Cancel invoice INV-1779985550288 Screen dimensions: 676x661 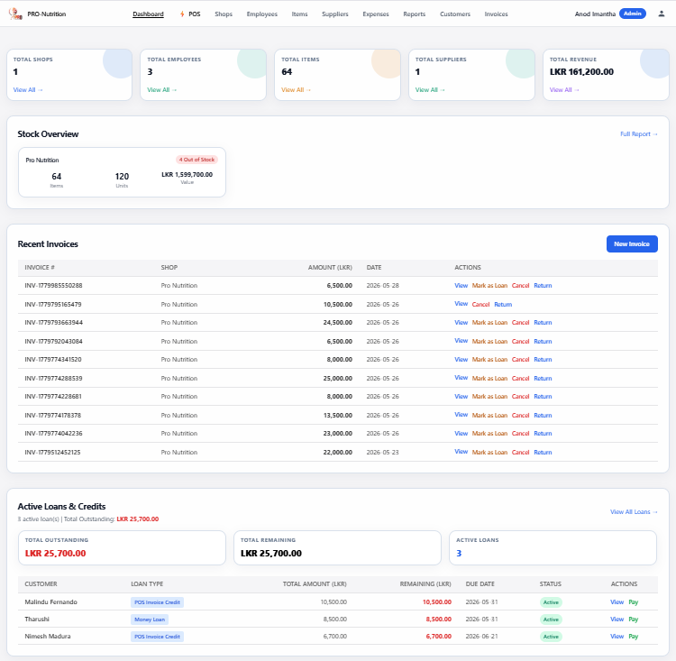click(520, 286)
